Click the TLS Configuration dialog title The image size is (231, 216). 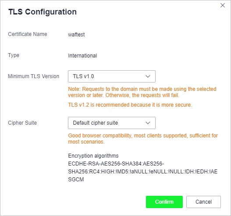pos(43,12)
